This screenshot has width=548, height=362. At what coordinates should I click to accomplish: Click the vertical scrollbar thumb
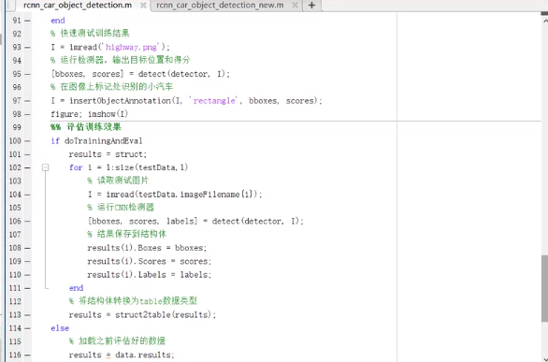point(544,288)
